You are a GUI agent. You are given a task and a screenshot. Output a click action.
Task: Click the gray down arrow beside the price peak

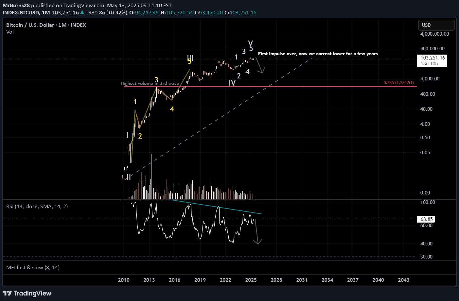pyautogui.click(x=260, y=66)
